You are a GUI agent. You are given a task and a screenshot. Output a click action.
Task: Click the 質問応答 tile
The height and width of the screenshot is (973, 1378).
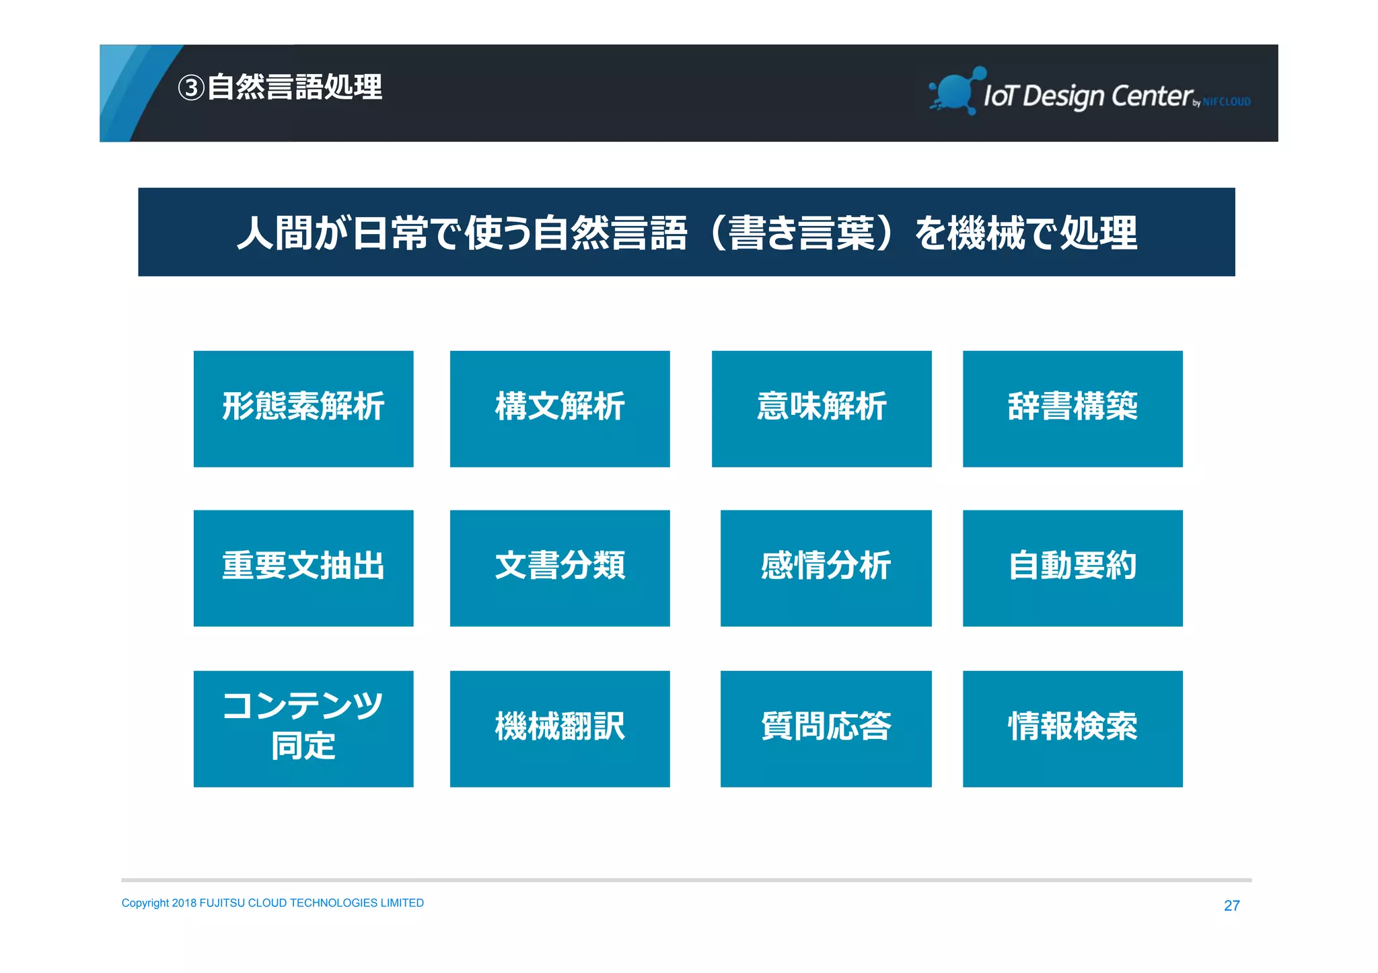pos(826,729)
